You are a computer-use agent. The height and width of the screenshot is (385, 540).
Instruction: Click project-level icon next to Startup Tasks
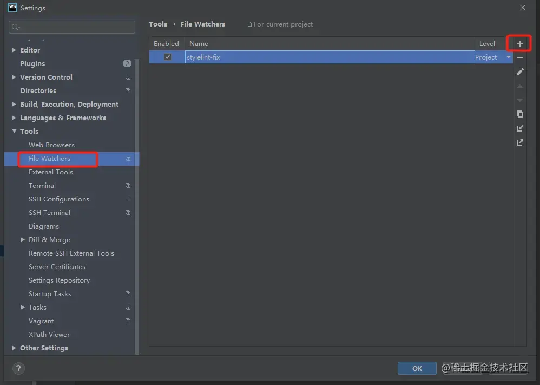click(128, 294)
